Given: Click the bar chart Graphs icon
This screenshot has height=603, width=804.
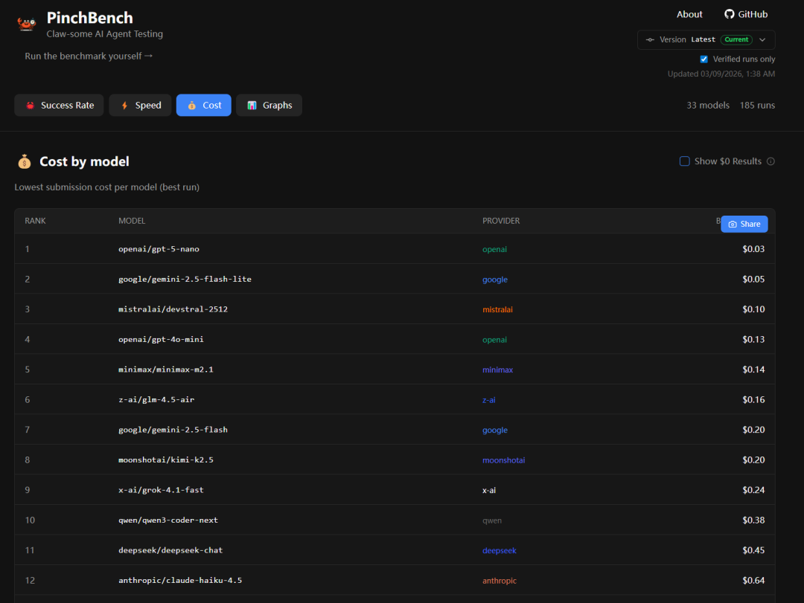Looking at the screenshot, I should 252,106.
